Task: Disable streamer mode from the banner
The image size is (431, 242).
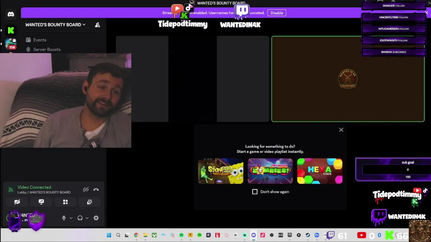Action: click(277, 13)
